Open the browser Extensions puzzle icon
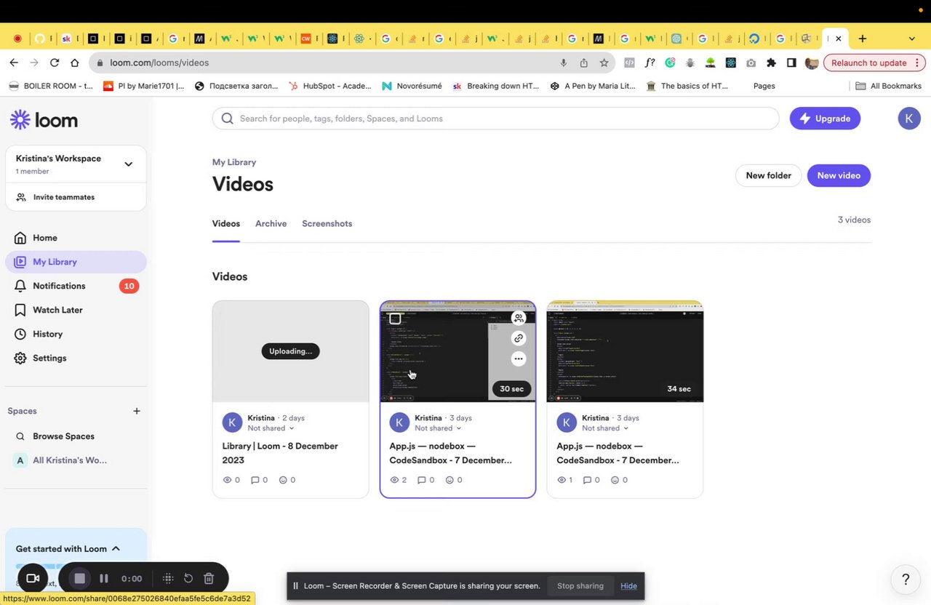Viewport: 931px width, 605px height. tap(772, 63)
